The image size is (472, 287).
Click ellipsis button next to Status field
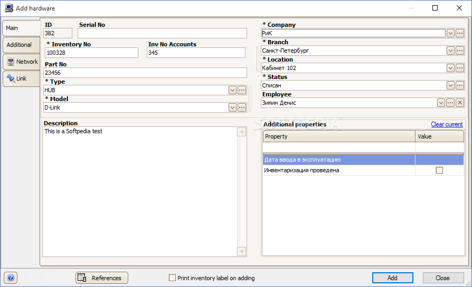460,85
